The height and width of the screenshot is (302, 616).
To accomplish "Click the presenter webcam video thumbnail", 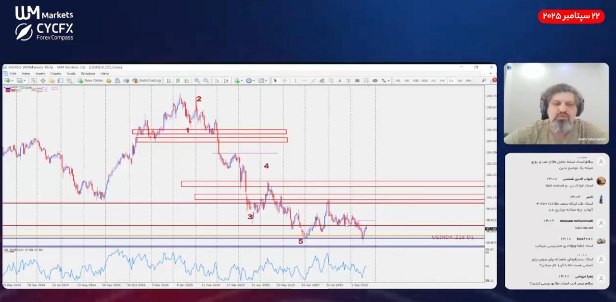I will 556,104.
